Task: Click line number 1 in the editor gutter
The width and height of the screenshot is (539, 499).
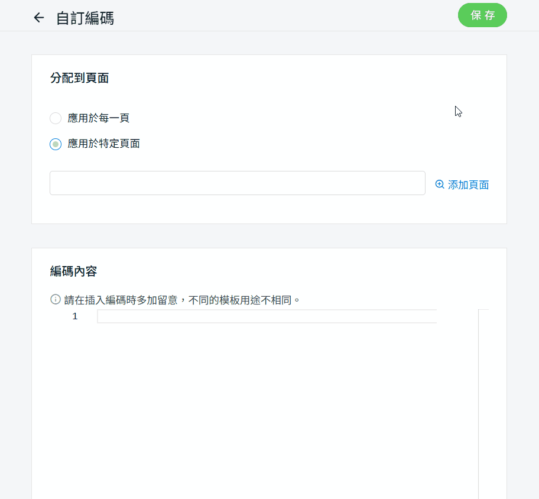Action: [x=75, y=316]
